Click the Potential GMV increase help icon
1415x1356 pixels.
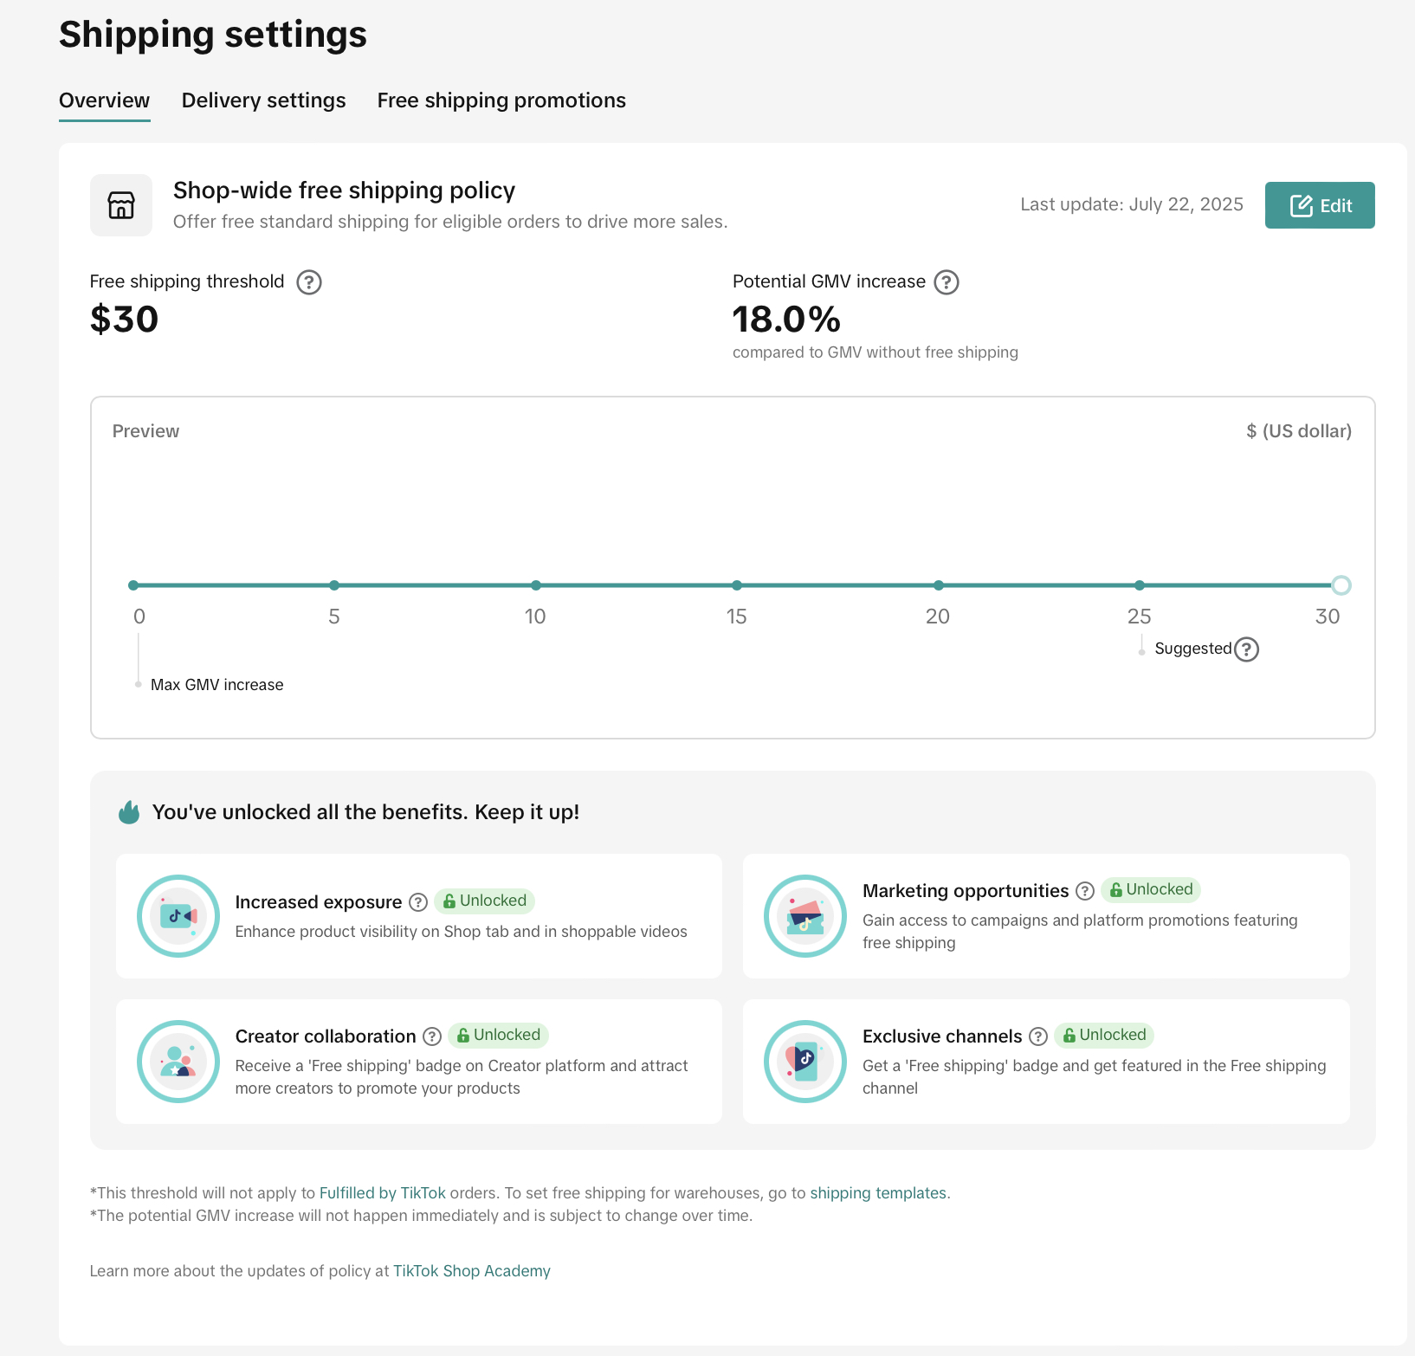(947, 282)
